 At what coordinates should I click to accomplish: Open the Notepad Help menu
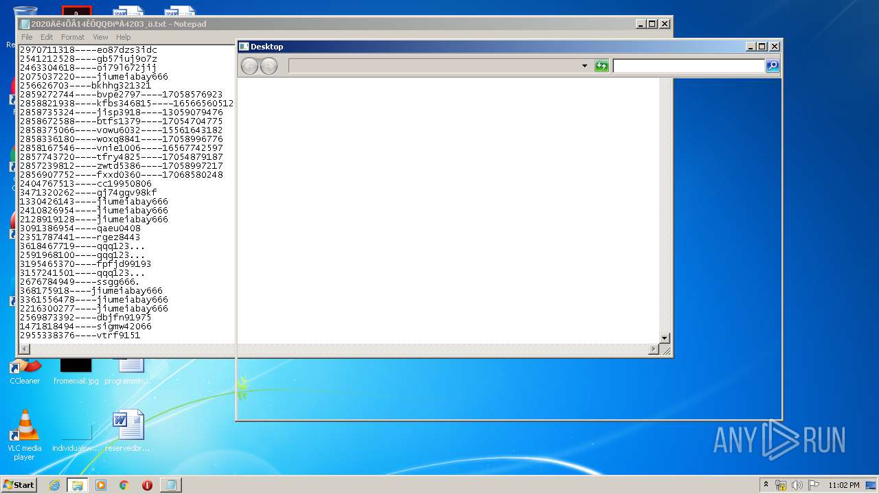pos(124,37)
